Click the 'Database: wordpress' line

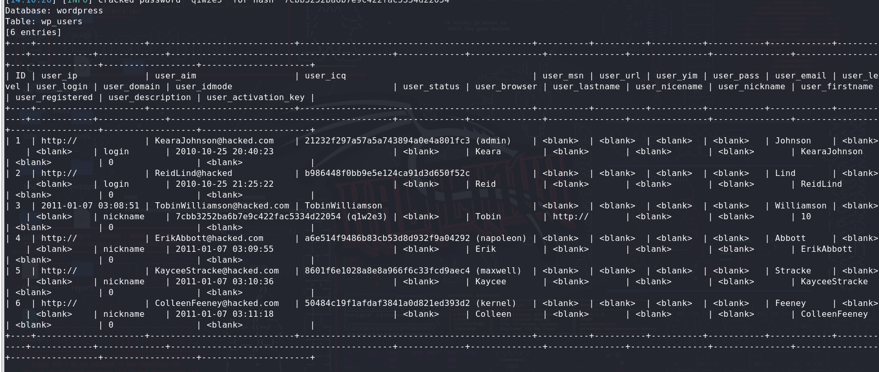point(54,11)
